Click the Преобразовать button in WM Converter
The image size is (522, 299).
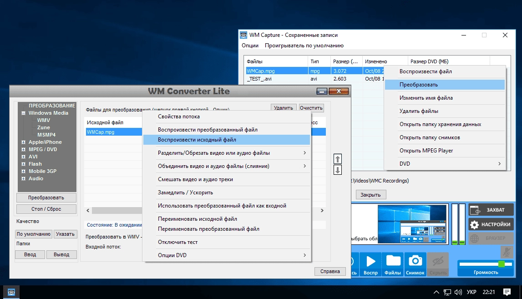tap(46, 198)
